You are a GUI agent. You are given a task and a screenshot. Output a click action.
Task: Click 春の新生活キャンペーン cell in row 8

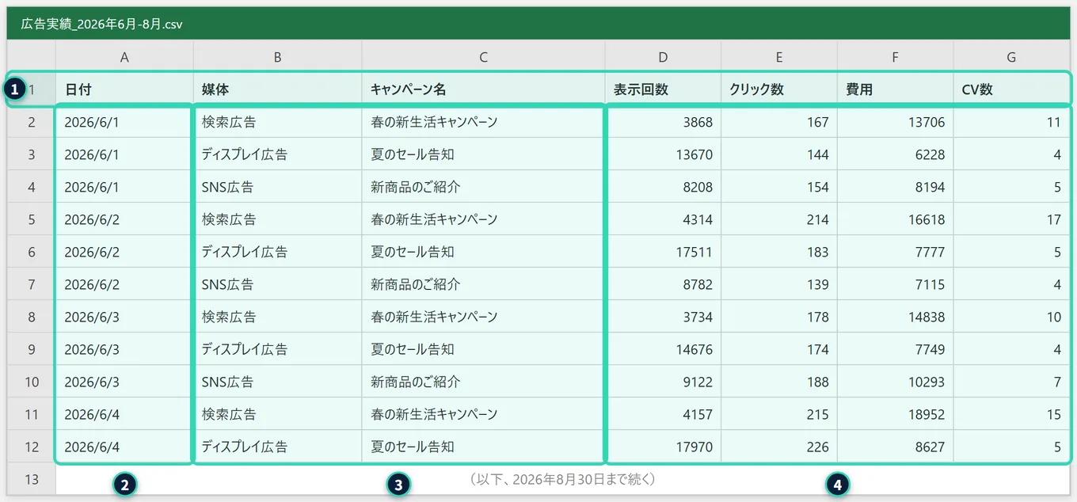coord(484,317)
